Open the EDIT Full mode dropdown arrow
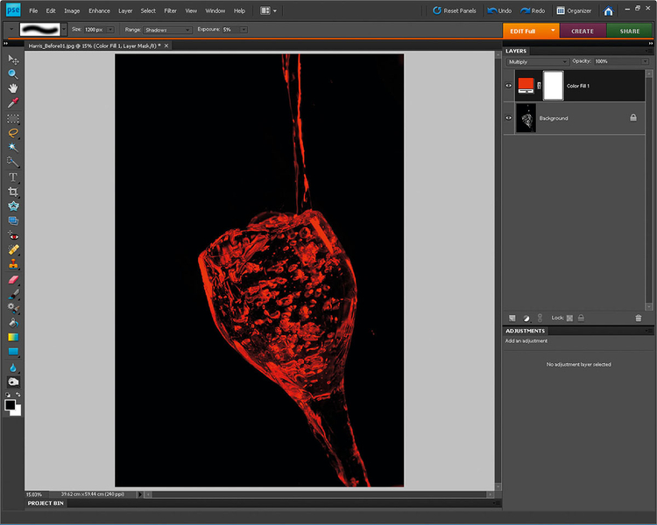The height and width of the screenshot is (525, 657). (x=553, y=31)
